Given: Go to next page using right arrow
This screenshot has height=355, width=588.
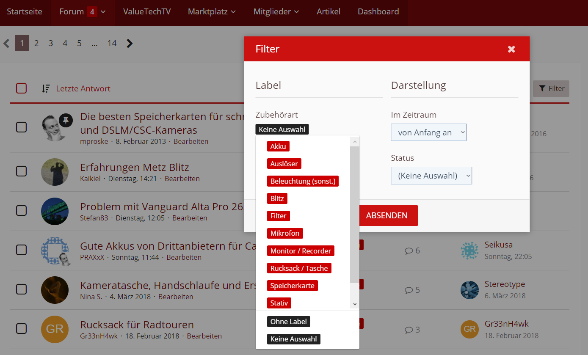Looking at the screenshot, I should point(130,43).
